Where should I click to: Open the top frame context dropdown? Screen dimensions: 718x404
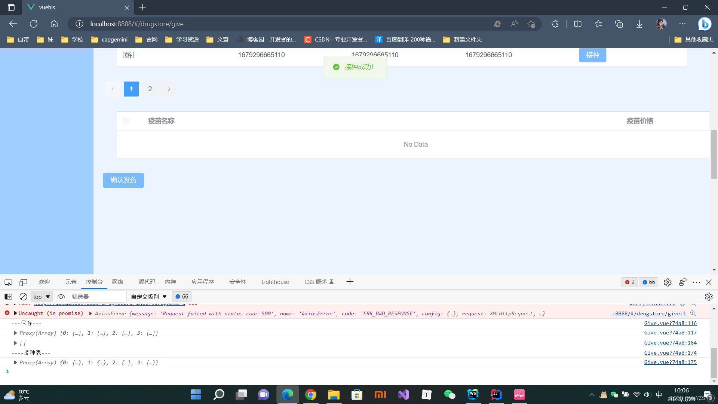click(x=41, y=296)
